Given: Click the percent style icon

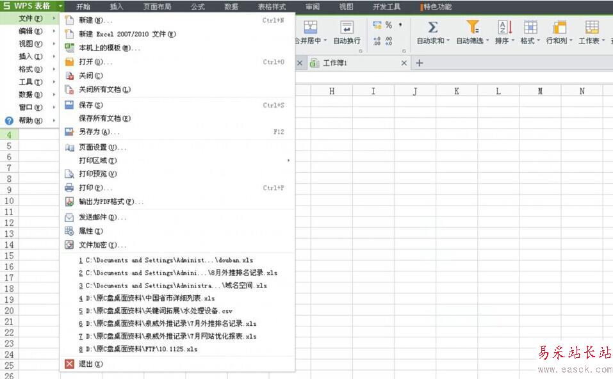Looking at the screenshot, I should click(x=389, y=25).
